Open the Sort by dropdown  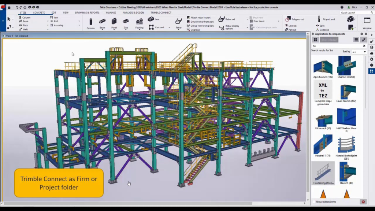(x=359, y=52)
